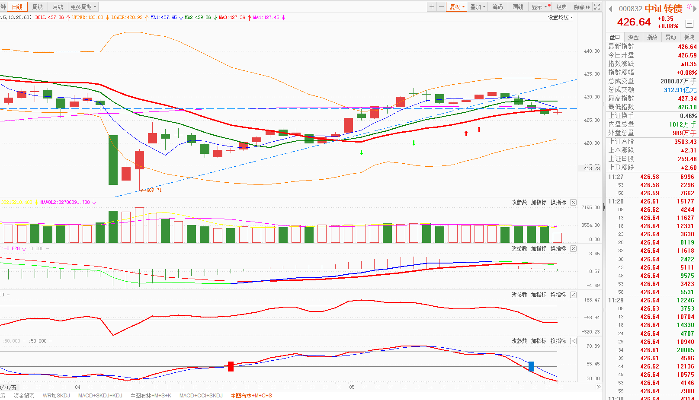Switch to 月线 monthly chart
This screenshot has width=699, height=400.
58,7
